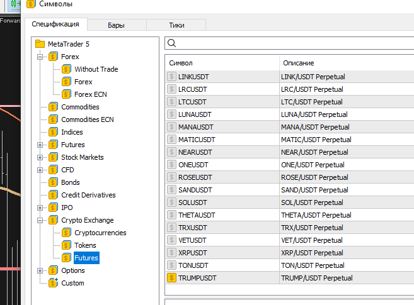Image resolution: width=414 pixels, height=305 pixels.
Task: Select the SANDUSDT symbol row
Action: click(290, 190)
